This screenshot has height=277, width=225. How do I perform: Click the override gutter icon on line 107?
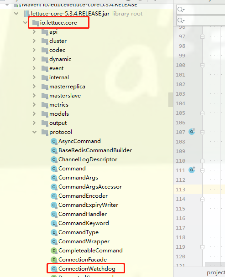click(x=192, y=132)
